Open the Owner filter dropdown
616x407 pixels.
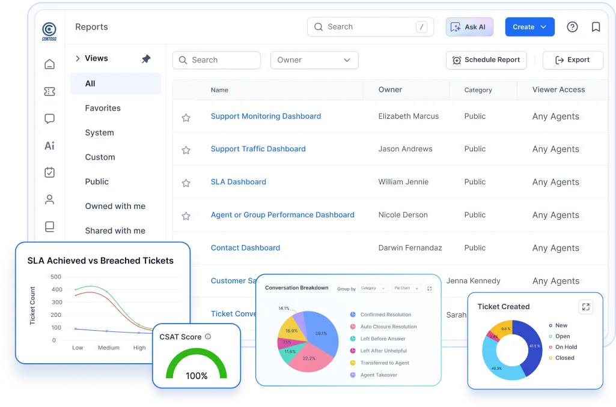314,60
